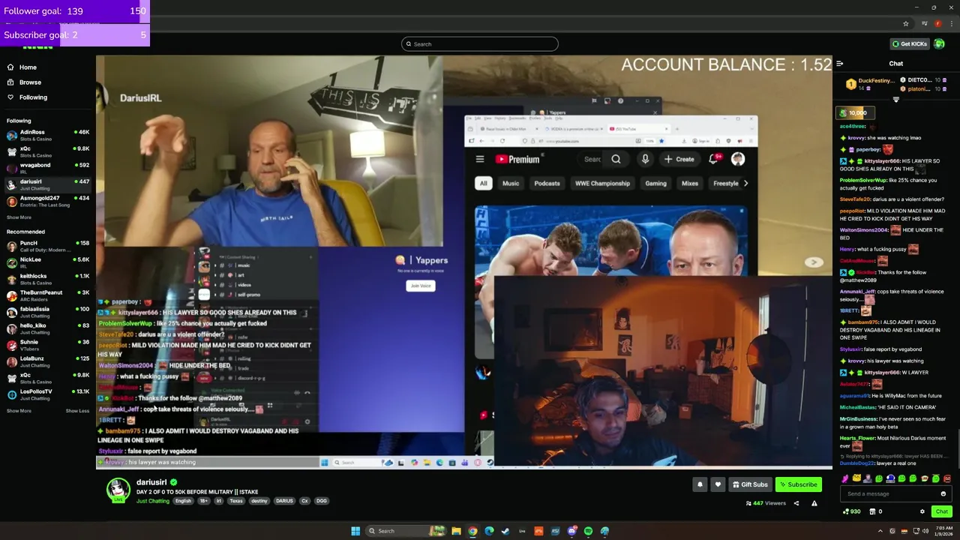Open the Browse page in sidebar

click(30, 82)
